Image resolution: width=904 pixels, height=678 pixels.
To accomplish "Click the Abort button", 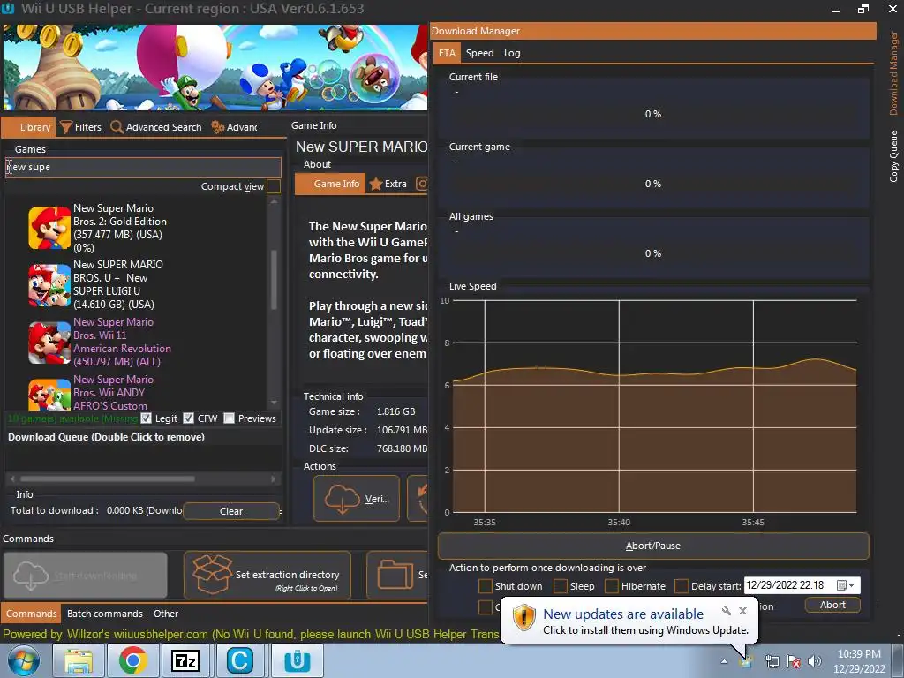I will [x=832, y=605].
